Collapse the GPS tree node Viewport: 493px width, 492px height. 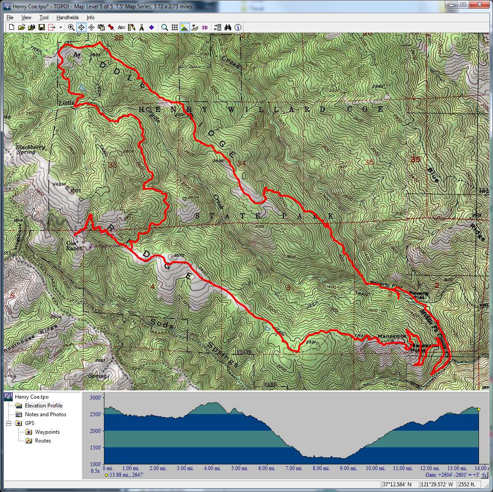(8, 423)
